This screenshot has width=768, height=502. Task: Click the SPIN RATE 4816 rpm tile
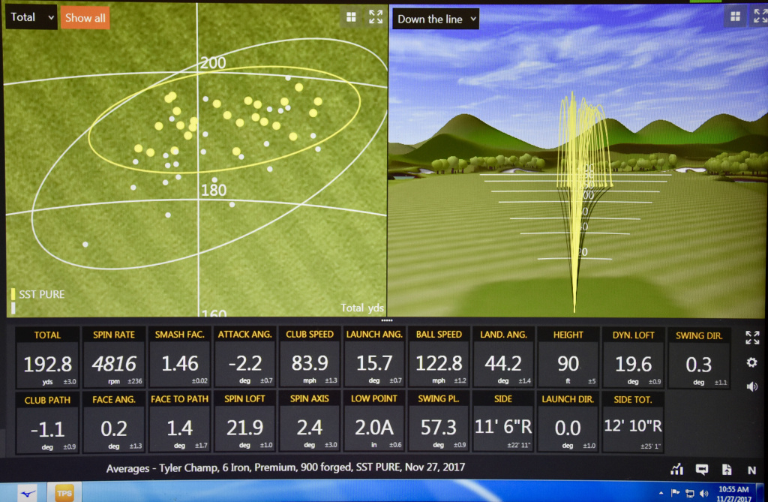[114, 356]
